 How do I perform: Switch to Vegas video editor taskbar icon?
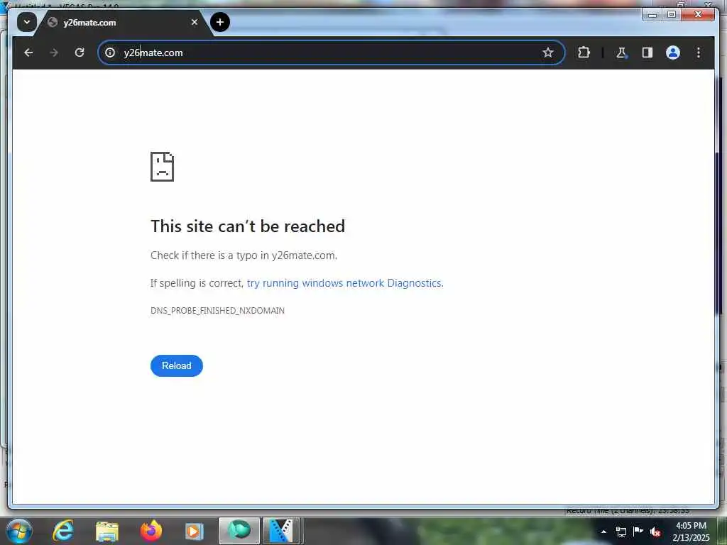click(x=283, y=531)
